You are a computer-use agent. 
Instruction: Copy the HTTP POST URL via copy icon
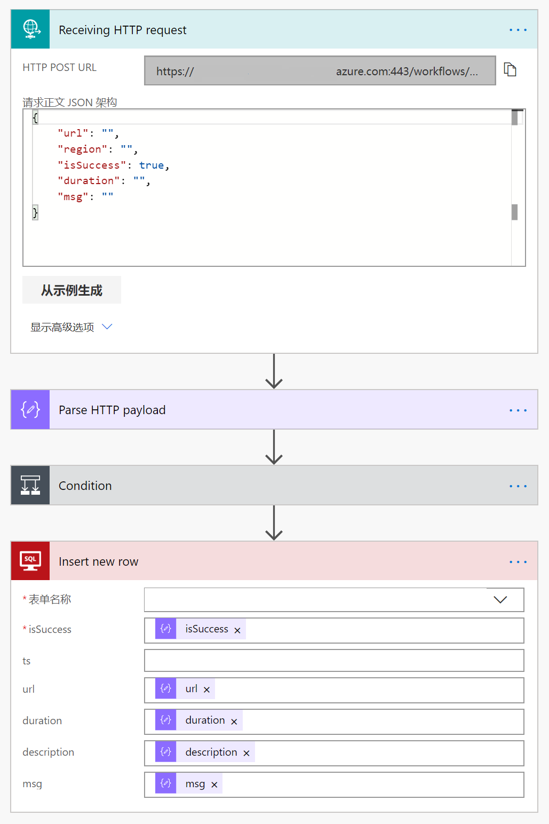coord(511,70)
